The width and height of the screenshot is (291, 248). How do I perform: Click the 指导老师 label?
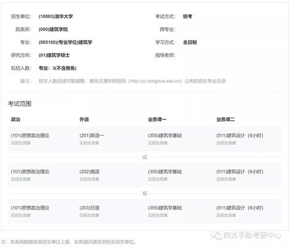click(x=165, y=55)
